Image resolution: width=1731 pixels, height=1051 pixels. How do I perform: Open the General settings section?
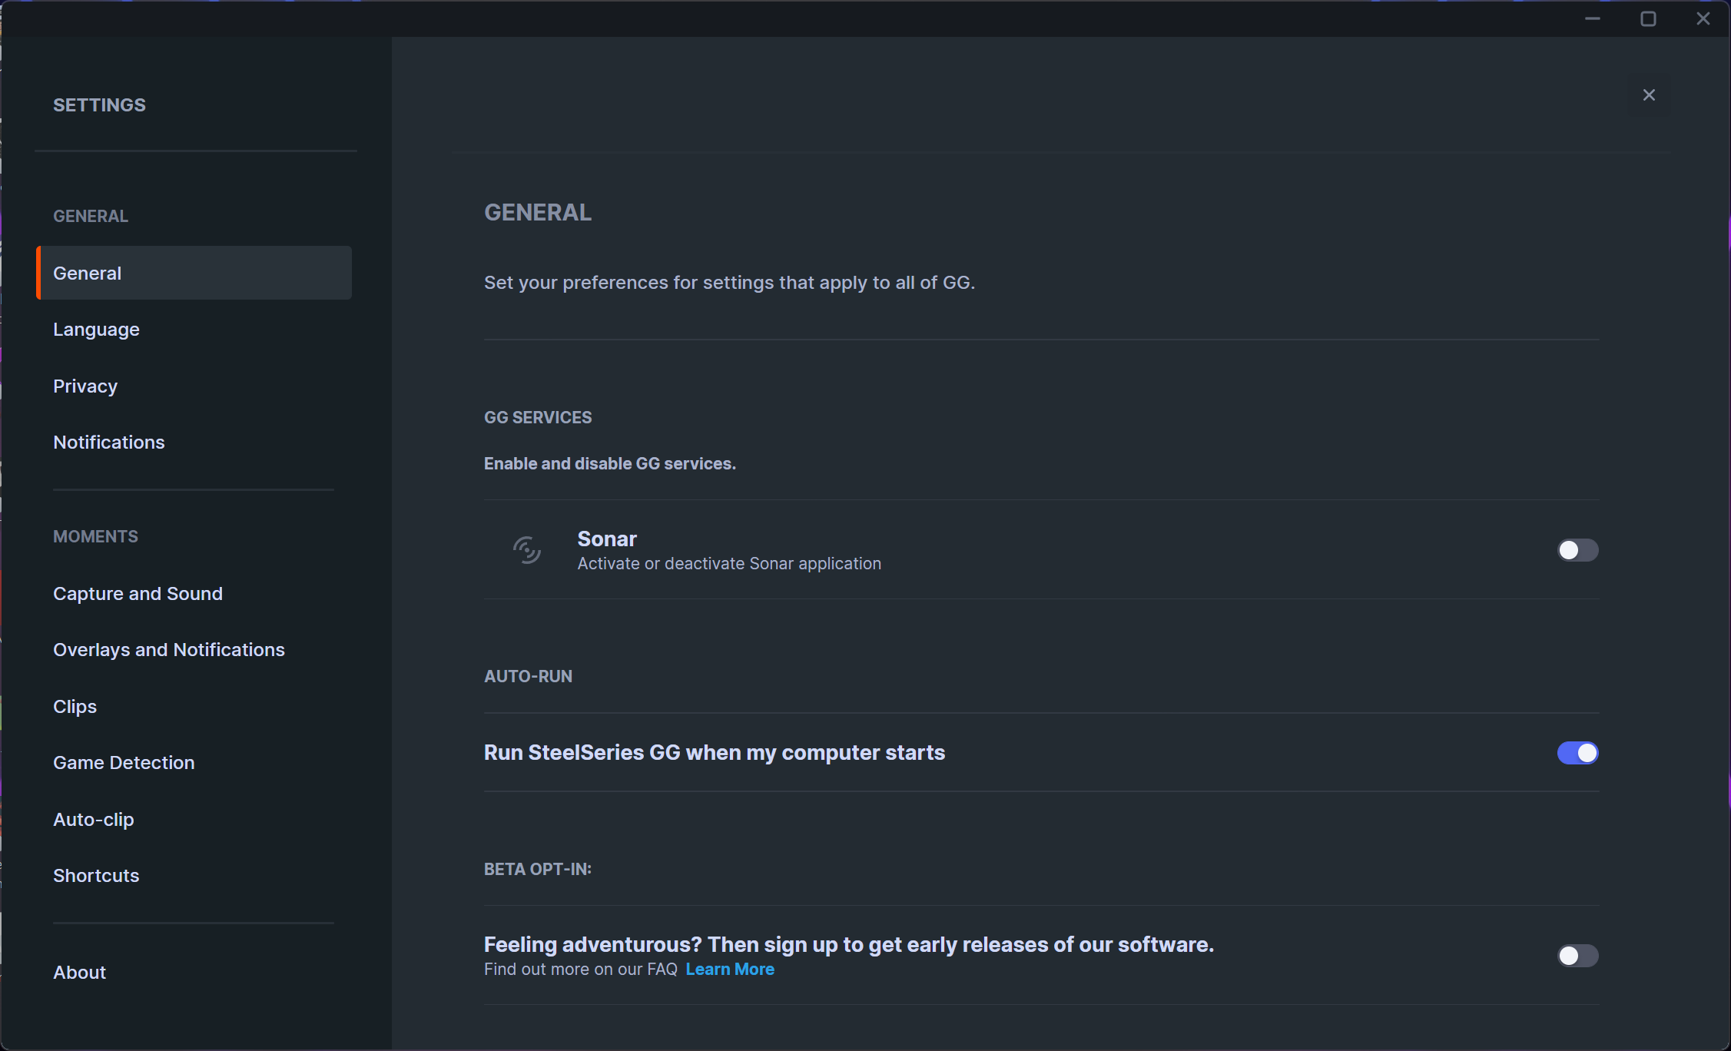[194, 273]
